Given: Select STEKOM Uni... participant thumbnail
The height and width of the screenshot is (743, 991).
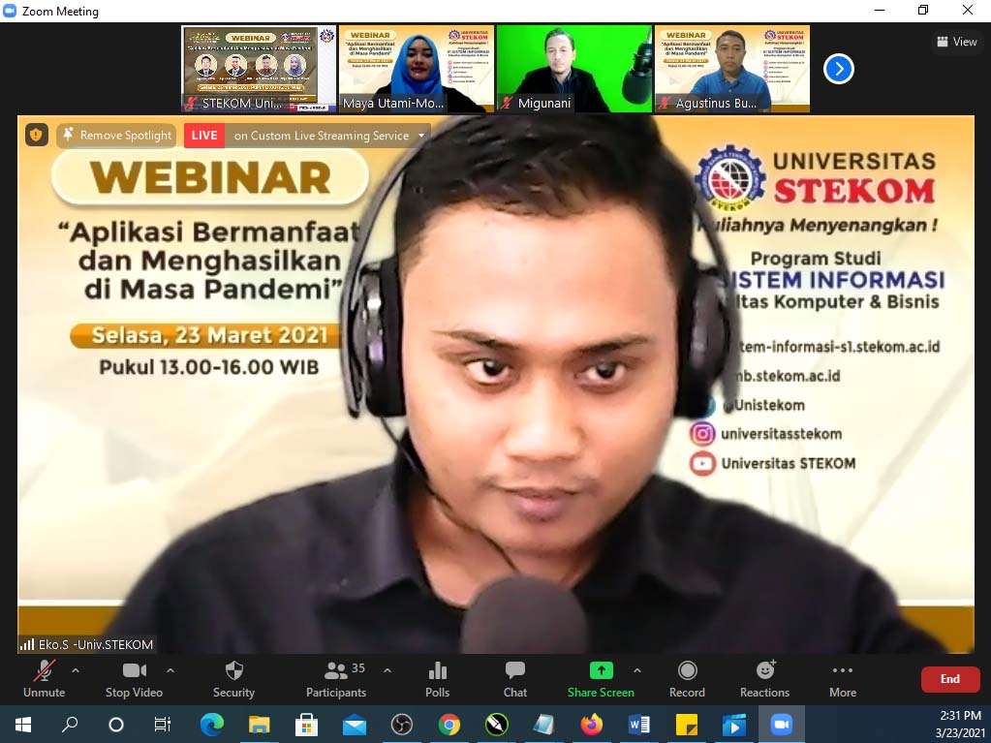Looking at the screenshot, I should coord(259,69).
